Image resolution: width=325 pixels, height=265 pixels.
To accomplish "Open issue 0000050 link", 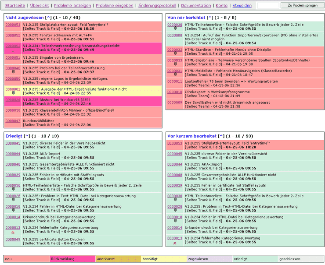I will 13,78.
